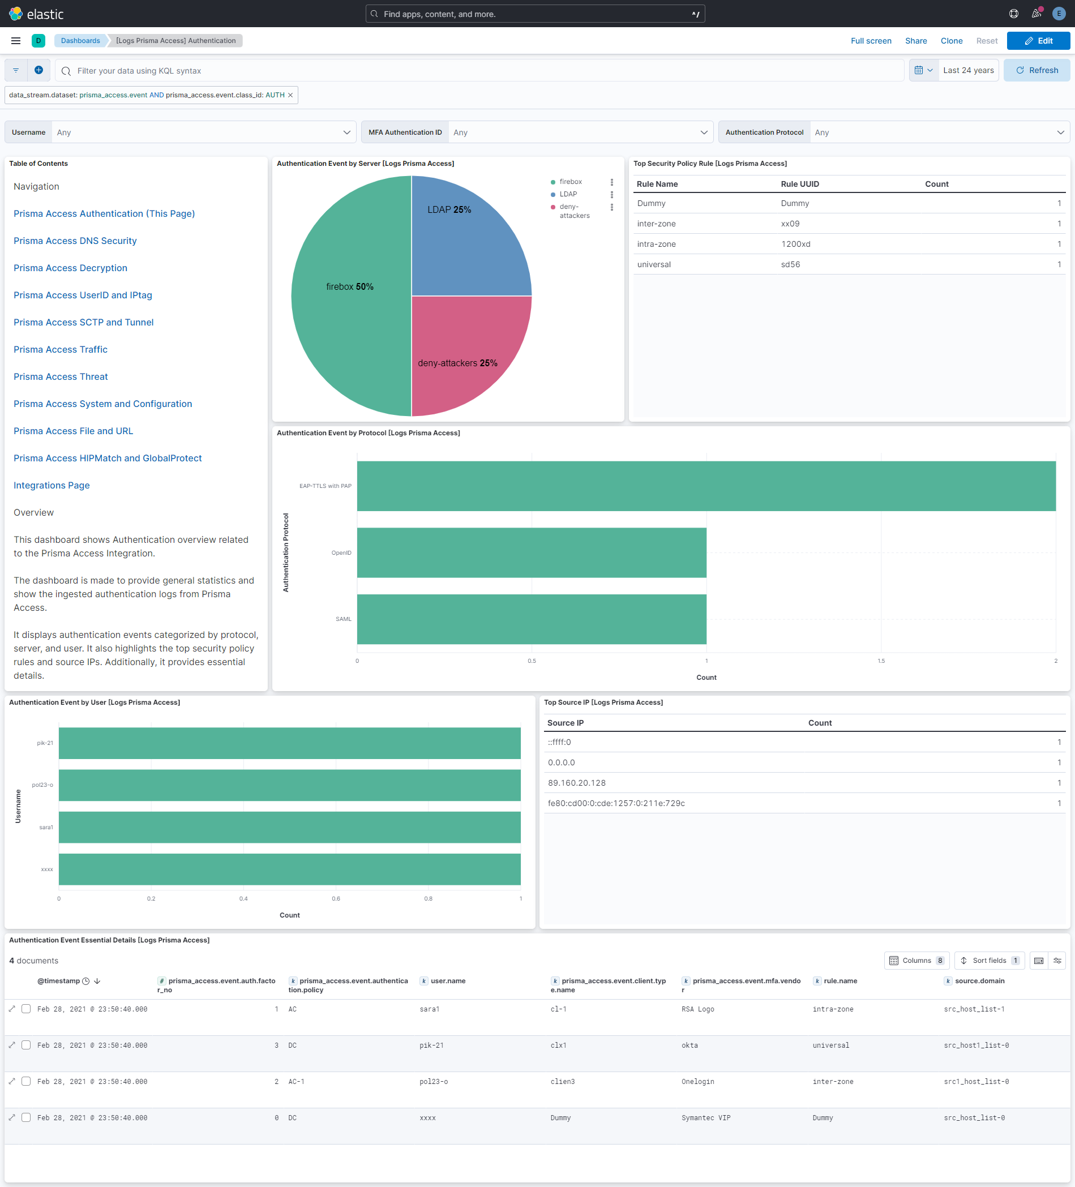This screenshot has height=1187, width=1075.
Task: Check the checkbox on the pol23-o row
Action: pos(26,1082)
